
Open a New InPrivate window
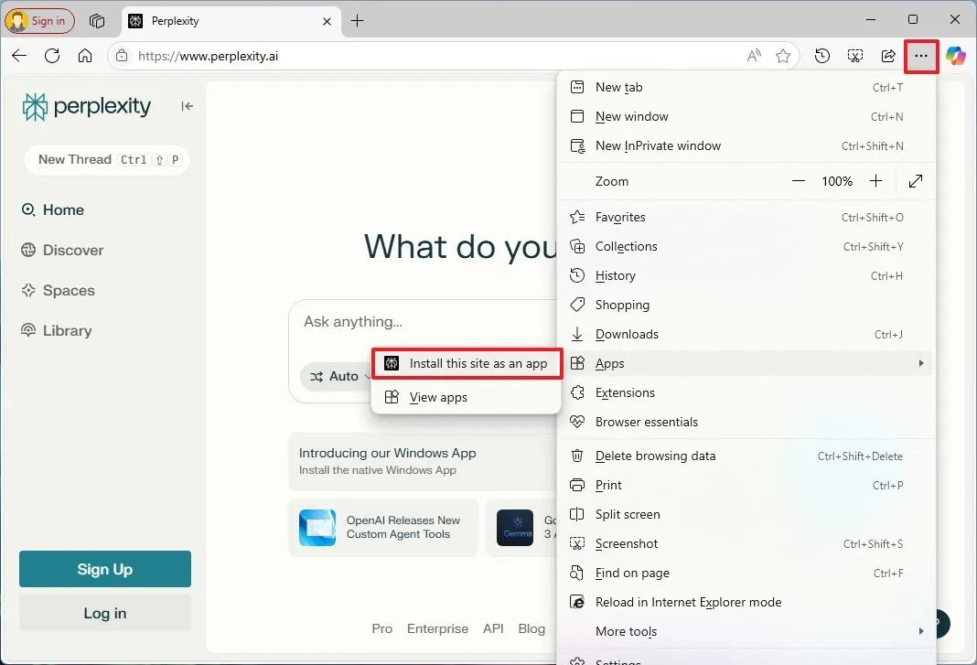coord(658,145)
